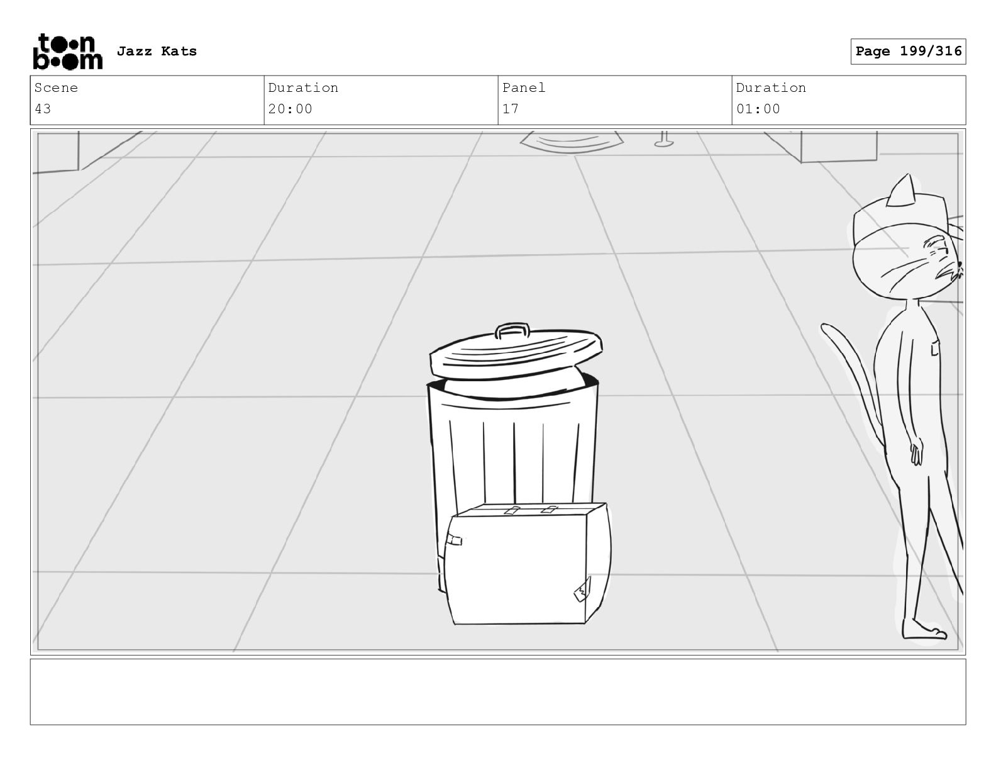
Task: Click the panel duration value '01:00'
Action: pyautogui.click(x=758, y=109)
